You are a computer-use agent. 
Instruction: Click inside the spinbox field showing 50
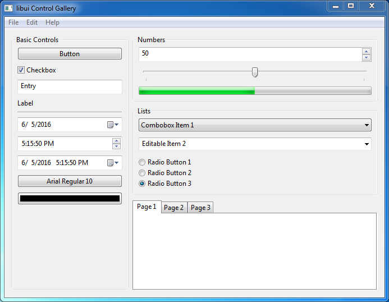[x=250, y=54]
